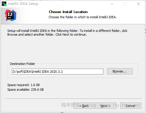Click the Space available: 239.6 GB text
The image size is (146, 113).
26,90
